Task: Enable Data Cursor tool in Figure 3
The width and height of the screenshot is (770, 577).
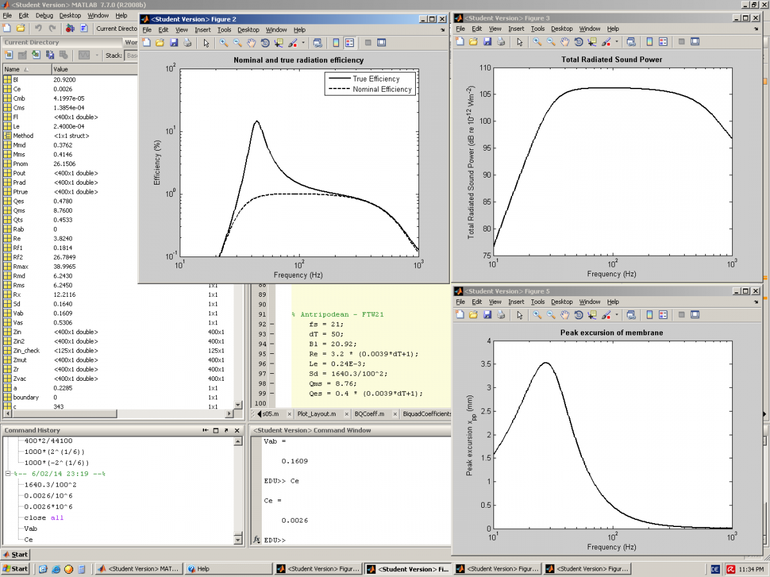Action: (592, 42)
